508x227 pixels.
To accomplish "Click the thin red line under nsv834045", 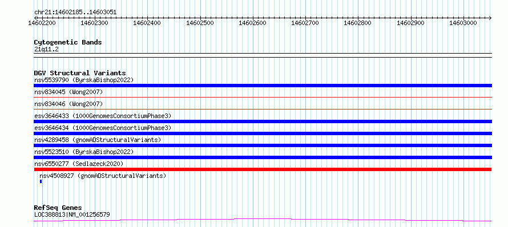I will click(263, 97).
